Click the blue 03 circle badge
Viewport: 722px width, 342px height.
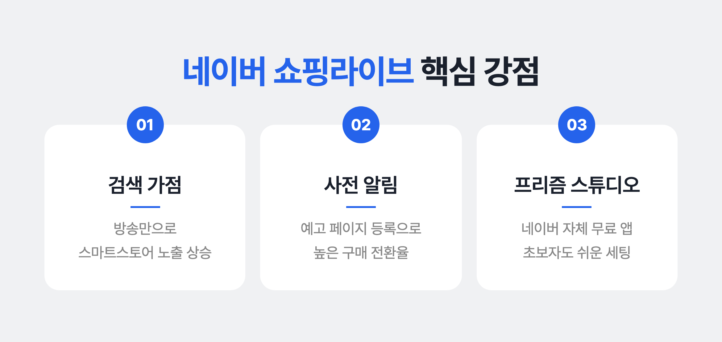(577, 125)
